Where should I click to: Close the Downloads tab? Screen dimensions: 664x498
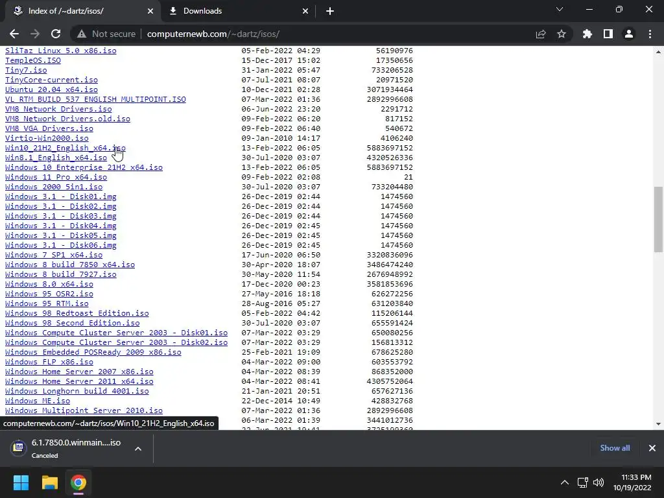click(x=305, y=11)
